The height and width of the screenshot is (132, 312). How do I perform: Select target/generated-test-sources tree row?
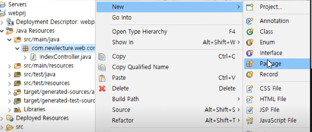(59, 101)
